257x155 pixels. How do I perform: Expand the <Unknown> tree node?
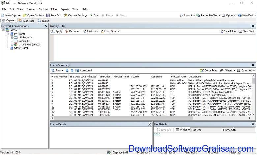[x=12, y=37]
